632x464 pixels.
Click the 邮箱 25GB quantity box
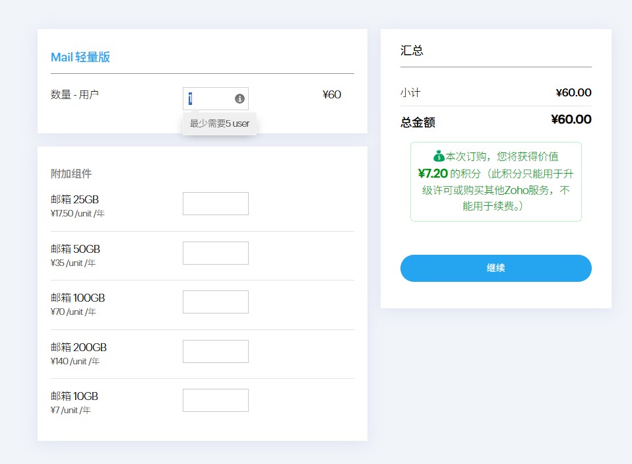215,203
